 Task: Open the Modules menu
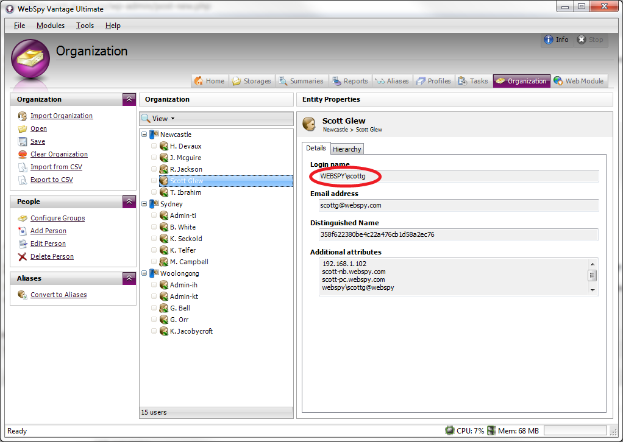click(x=51, y=26)
